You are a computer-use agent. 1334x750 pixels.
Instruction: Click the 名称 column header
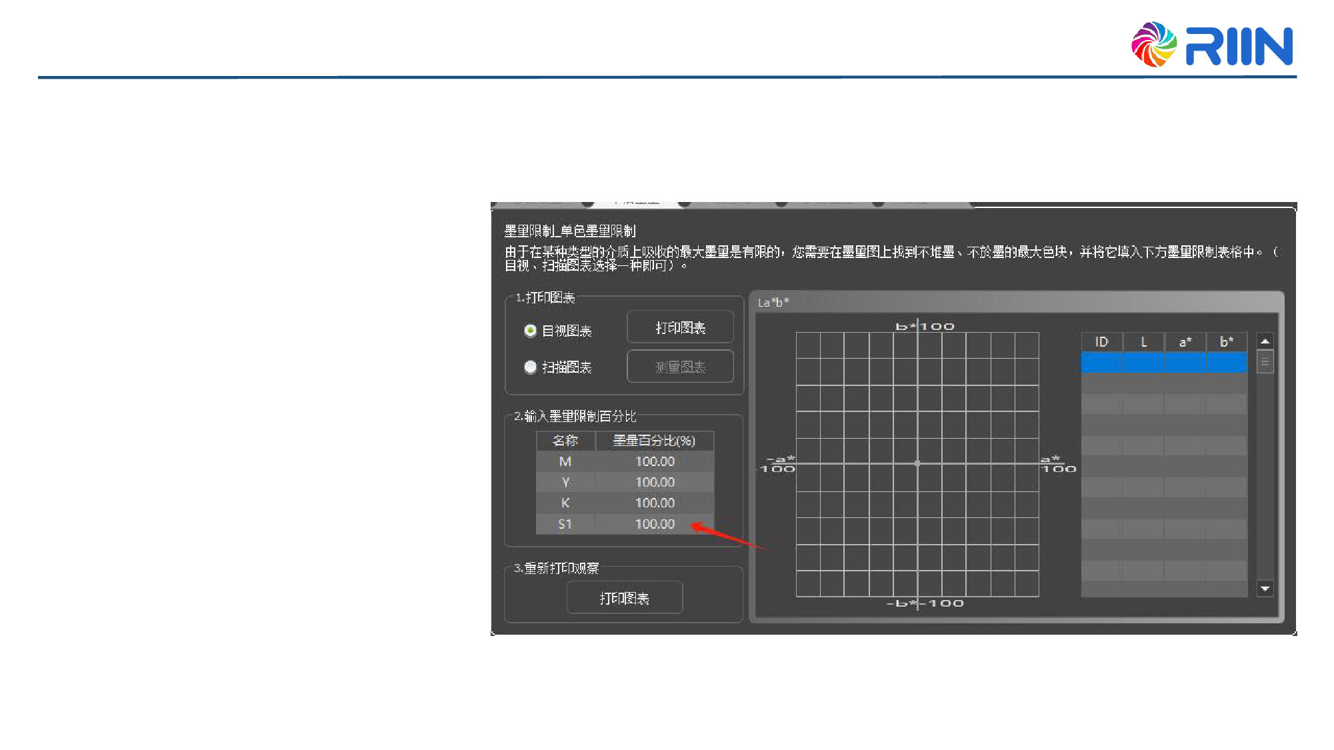coord(565,441)
